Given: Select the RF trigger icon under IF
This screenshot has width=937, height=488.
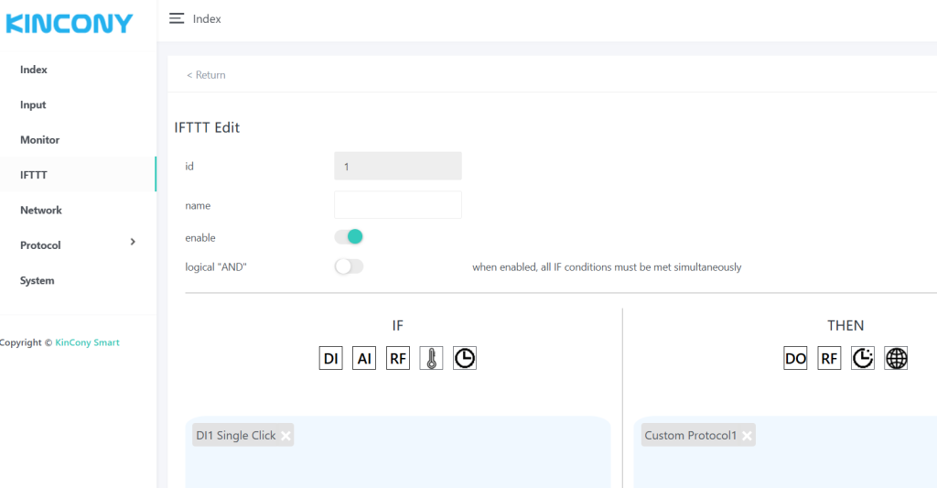Looking at the screenshot, I should [398, 359].
